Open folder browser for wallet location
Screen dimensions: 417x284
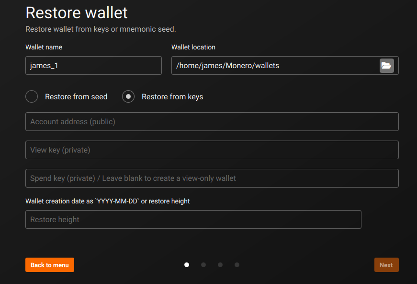[x=386, y=66]
